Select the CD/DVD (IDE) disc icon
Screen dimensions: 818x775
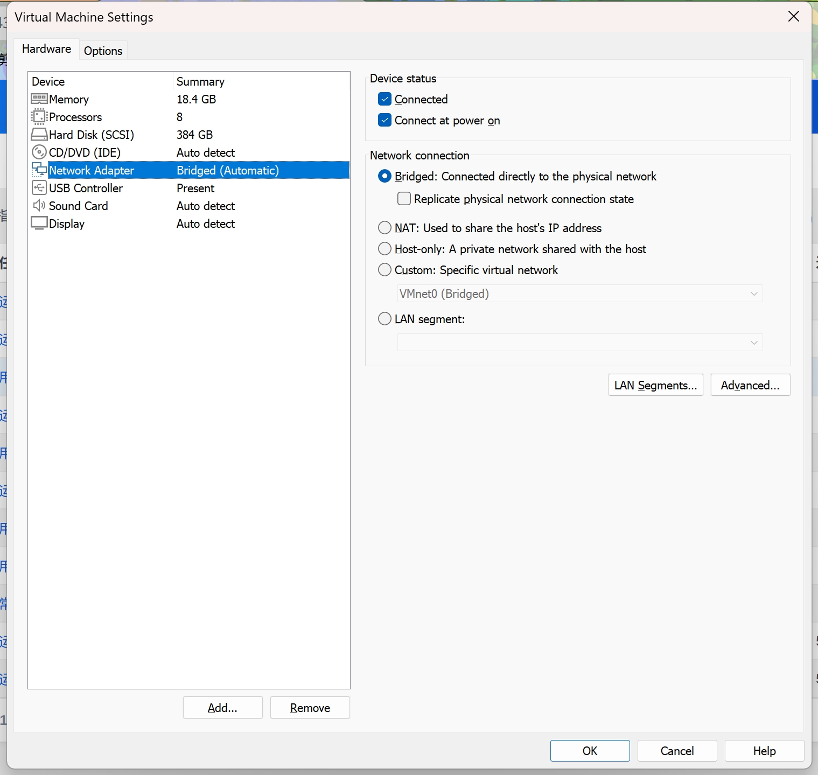pyautogui.click(x=39, y=152)
